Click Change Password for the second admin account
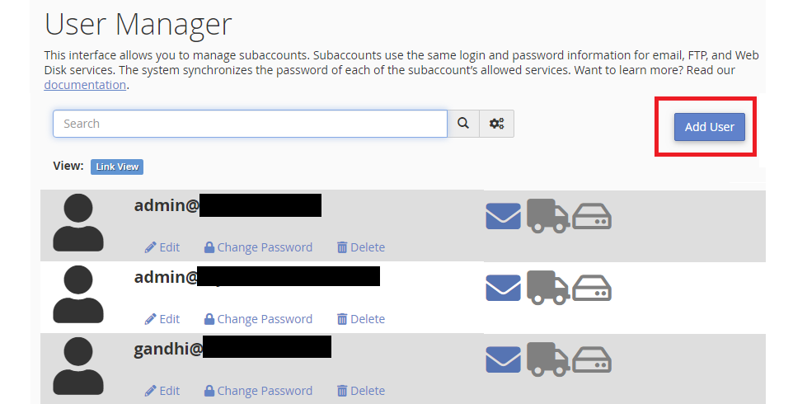 258,319
